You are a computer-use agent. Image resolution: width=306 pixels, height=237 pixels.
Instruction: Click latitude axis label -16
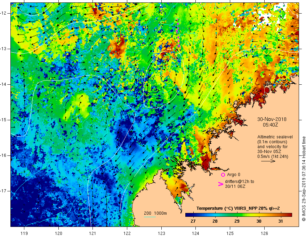click(3, 155)
